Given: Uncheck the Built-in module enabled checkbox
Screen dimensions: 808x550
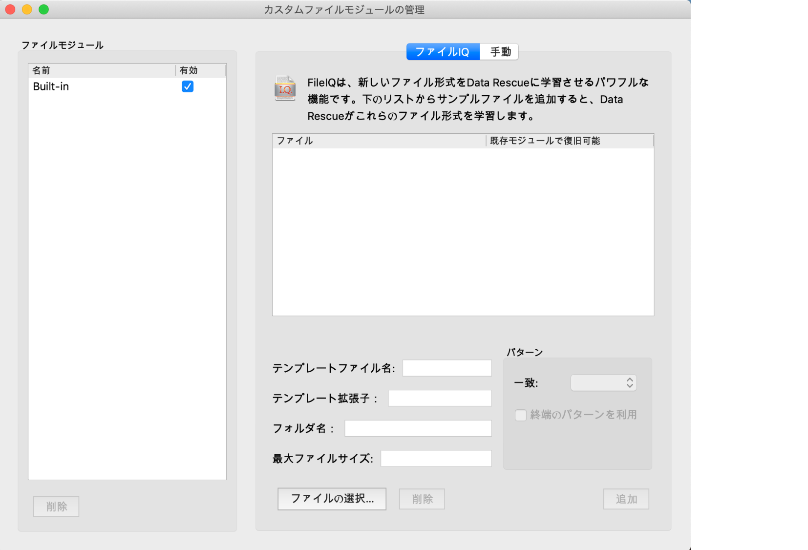Looking at the screenshot, I should 188,86.
